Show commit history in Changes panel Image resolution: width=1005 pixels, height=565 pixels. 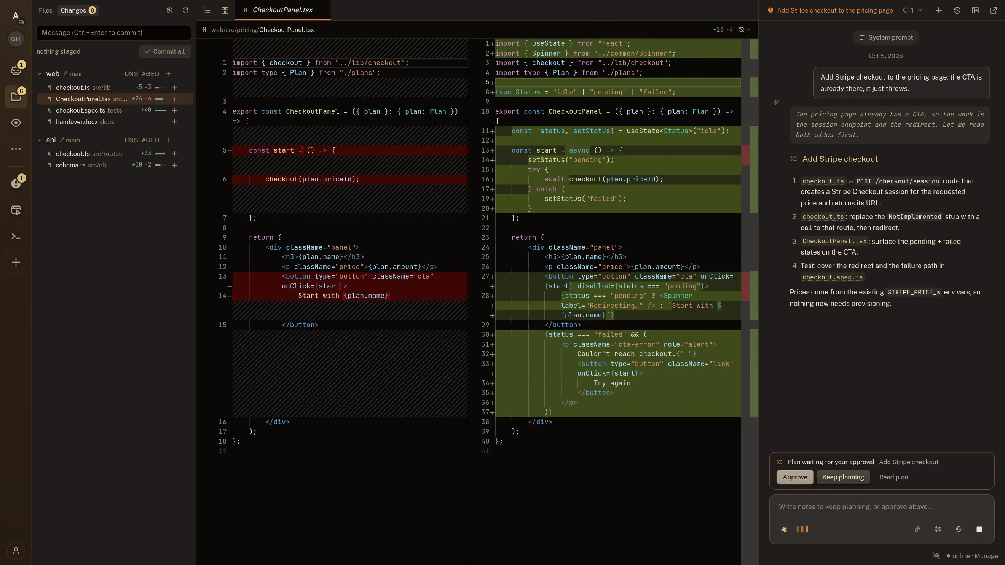pyautogui.click(x=169, y=10)
